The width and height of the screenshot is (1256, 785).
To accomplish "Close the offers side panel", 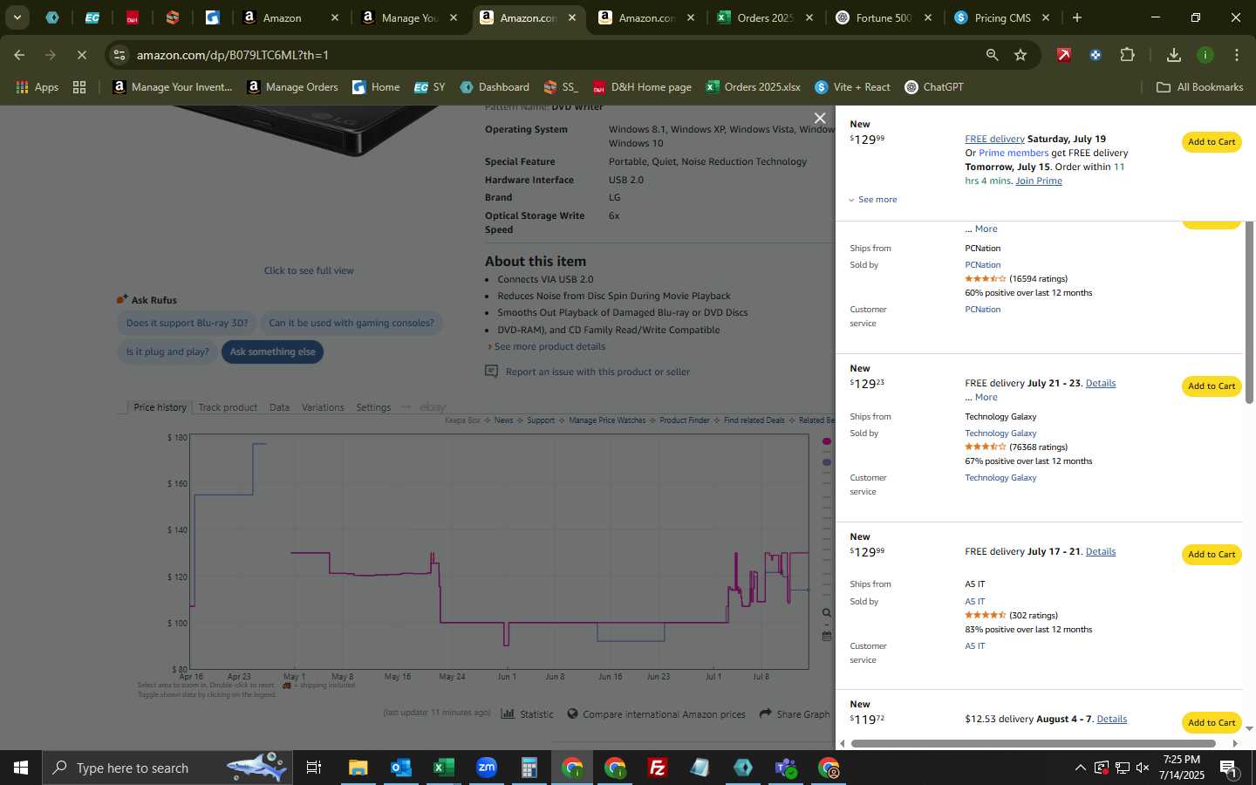I will tap(819, 119).
